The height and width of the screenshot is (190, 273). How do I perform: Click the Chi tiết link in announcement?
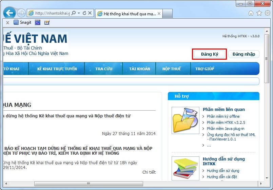coord(149,172)
